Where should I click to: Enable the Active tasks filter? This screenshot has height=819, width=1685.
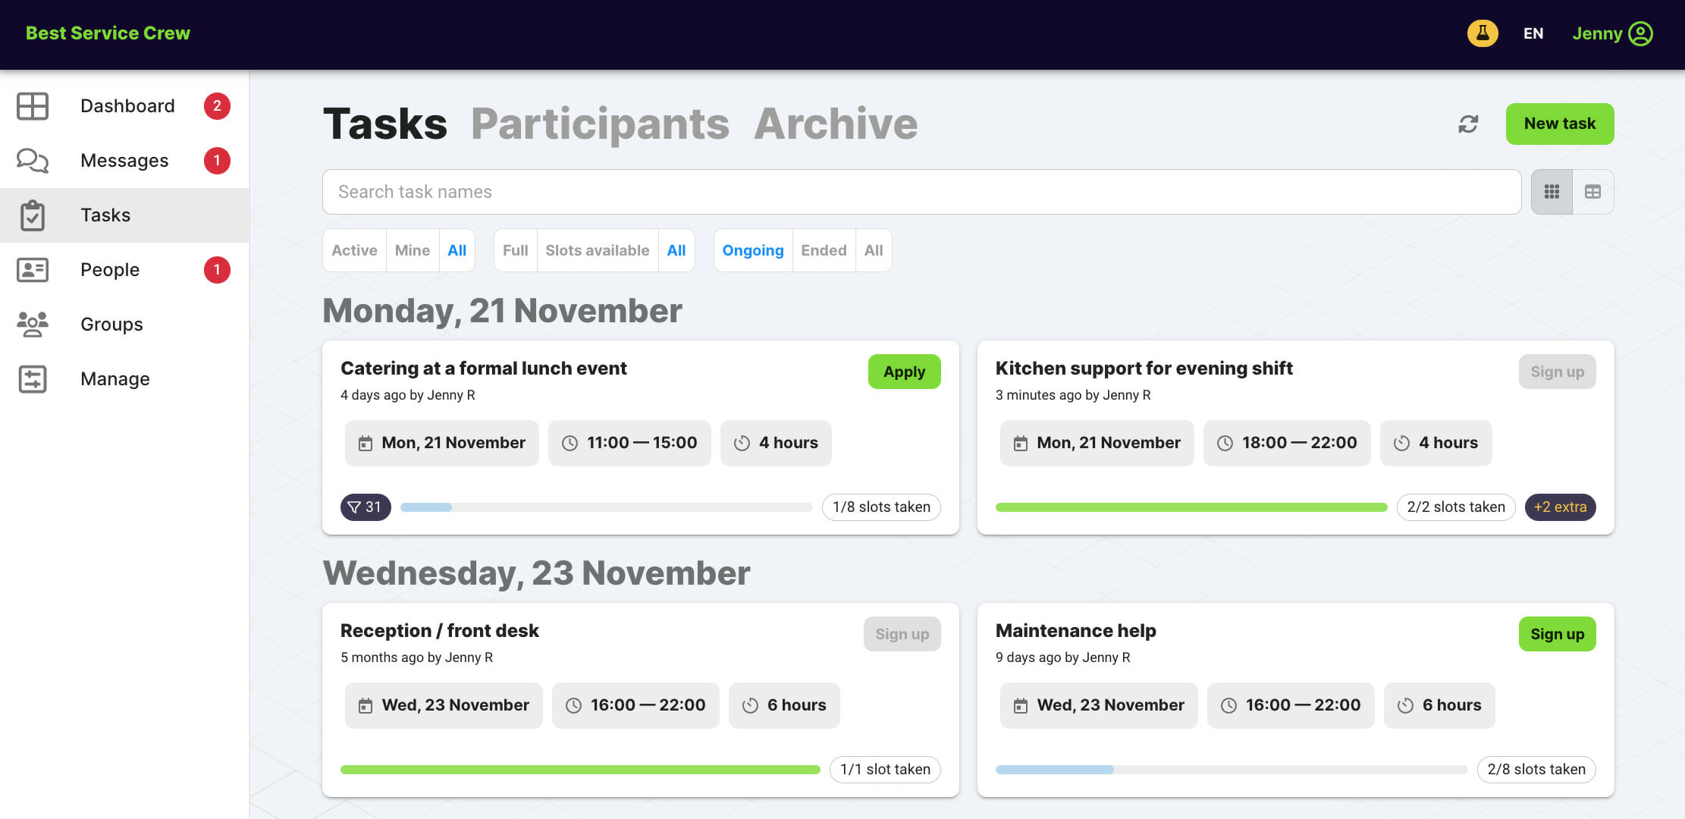[353, 249]
